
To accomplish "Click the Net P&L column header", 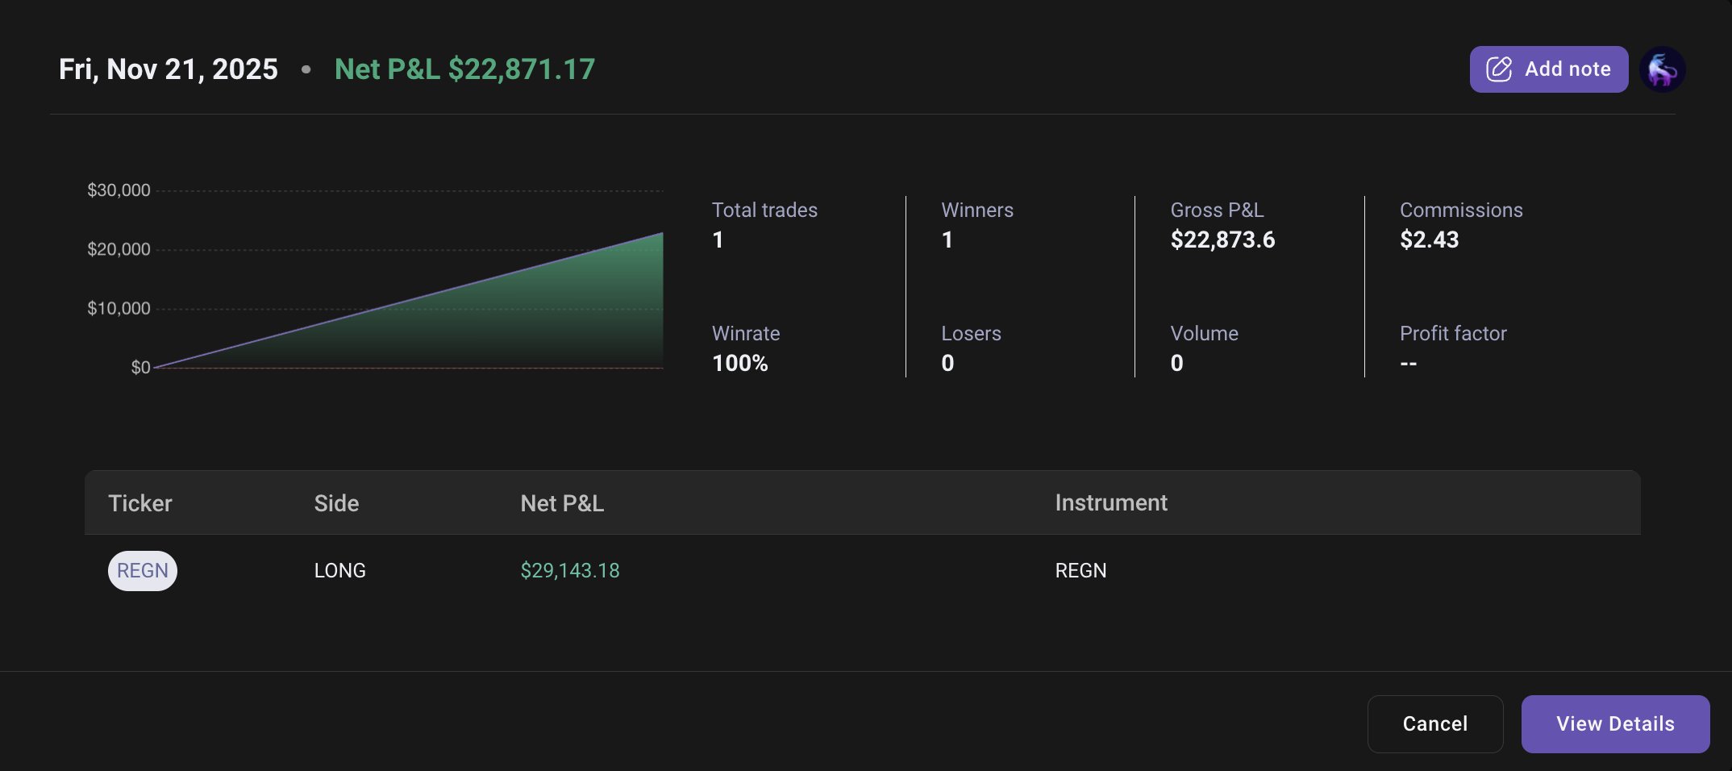I will (x=562, y=503).
